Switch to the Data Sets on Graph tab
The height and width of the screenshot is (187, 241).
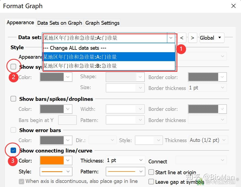[60, 23]
